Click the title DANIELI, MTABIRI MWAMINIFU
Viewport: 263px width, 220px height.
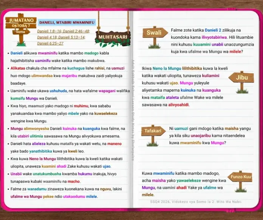click(67, 22)
